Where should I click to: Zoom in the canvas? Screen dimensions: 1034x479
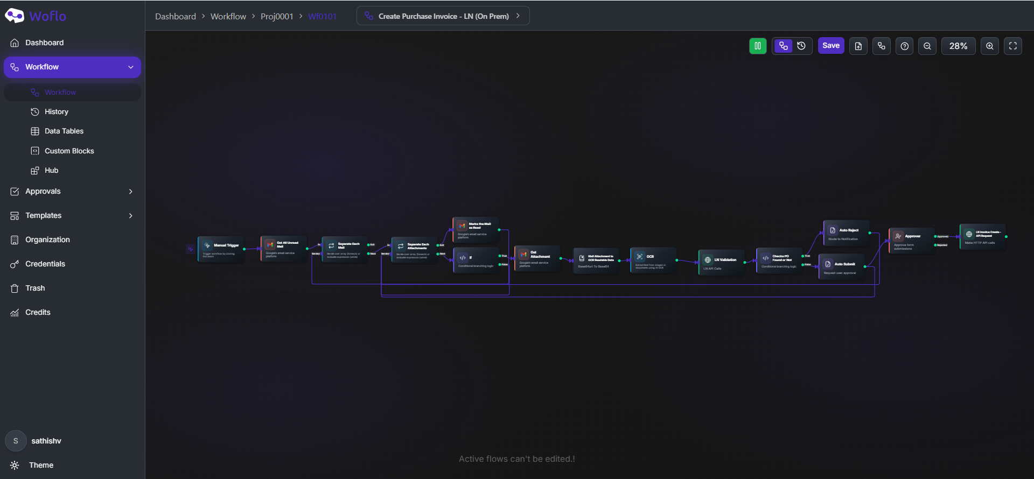click(990, 46)
